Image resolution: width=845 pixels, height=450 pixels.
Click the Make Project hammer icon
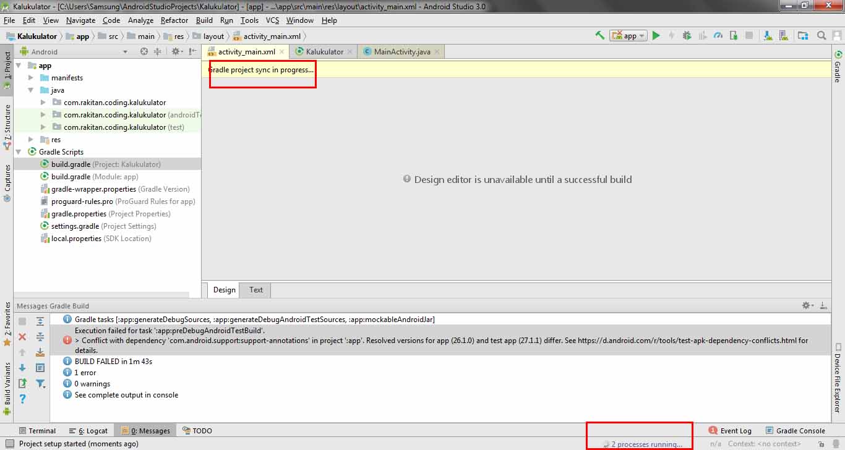(599, 35)
